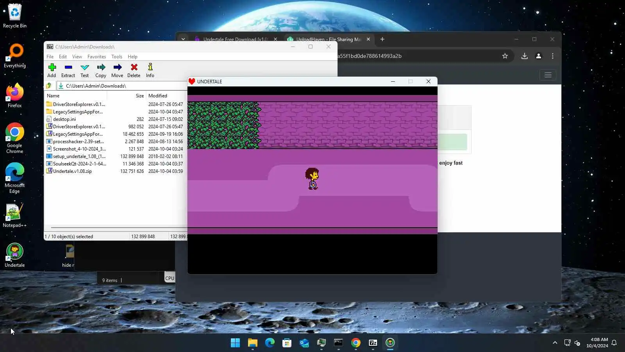This screenshot has width=625, height=352.
Task: Open the File menu in 7-Zip
Action: 50,57
